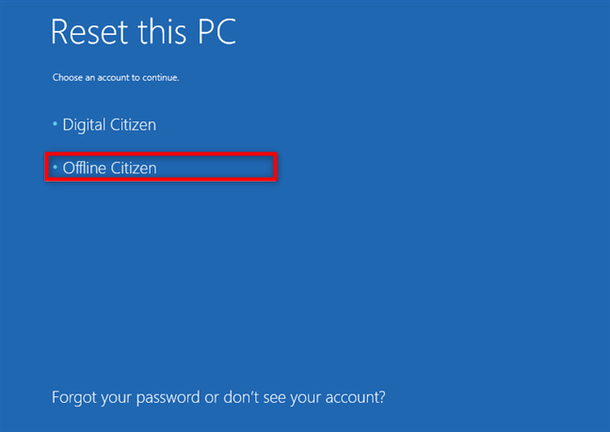
Task: Click the bullet beside Offline Citizen
Action: tap(55, 168)
